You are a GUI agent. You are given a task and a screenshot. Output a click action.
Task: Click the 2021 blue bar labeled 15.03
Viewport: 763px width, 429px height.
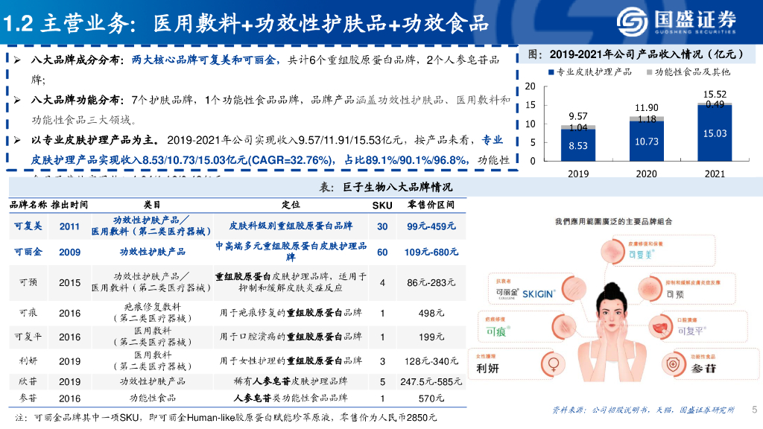pyautogui.click(x=715, y=133)
